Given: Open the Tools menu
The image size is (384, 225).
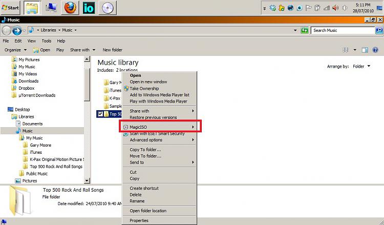Looking at the screenshot, I should tap(46, 41).
